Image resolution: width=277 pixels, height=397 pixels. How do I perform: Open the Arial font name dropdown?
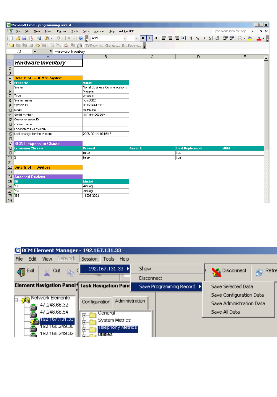coord(125,38)
